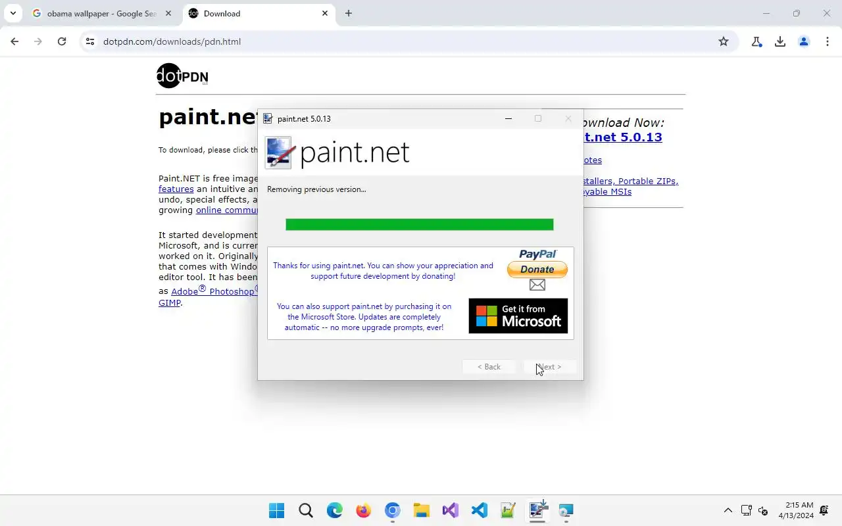Click the dotPDN logo

182,76
